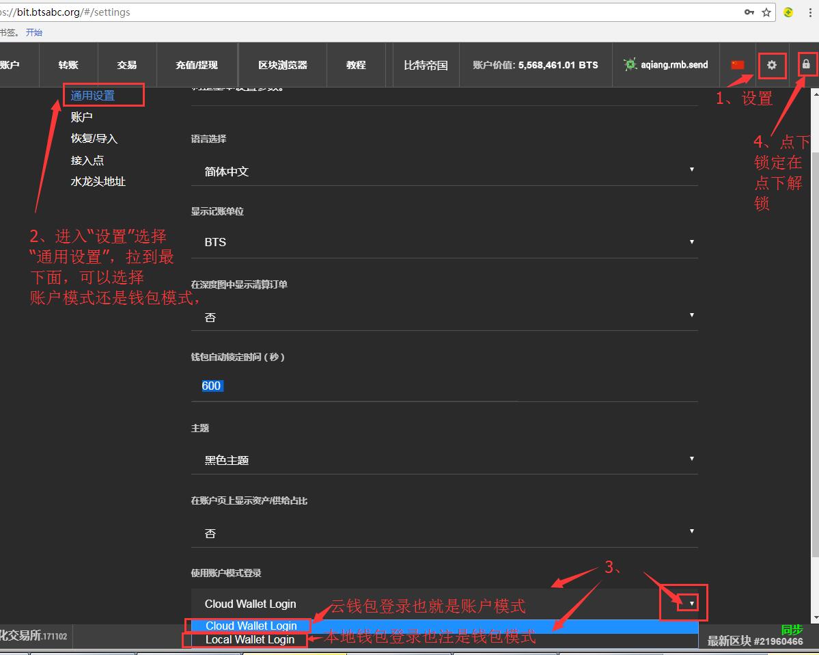819x655 pixels.
Task: Open the 显示记账单位 BTS unit dropdown
Action: [x=444, y=242]
